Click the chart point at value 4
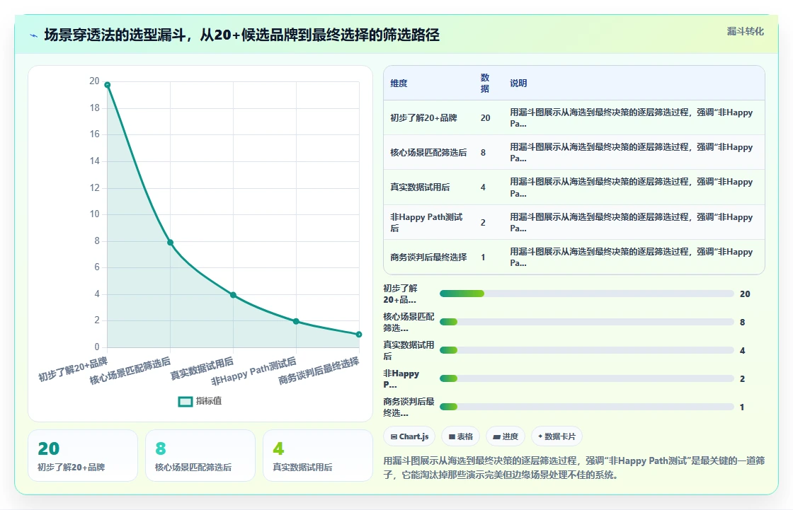Viewport: 793px width, 510px height. [x=233, y=295]
